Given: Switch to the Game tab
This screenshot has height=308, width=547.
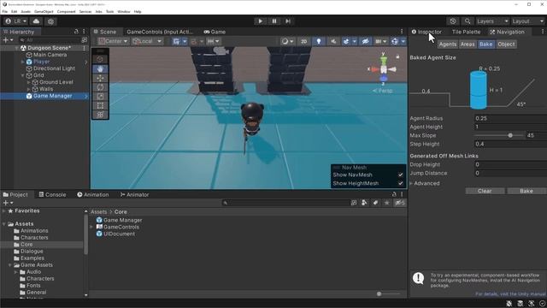Looking at the screenshot, I should pos(215,32).
